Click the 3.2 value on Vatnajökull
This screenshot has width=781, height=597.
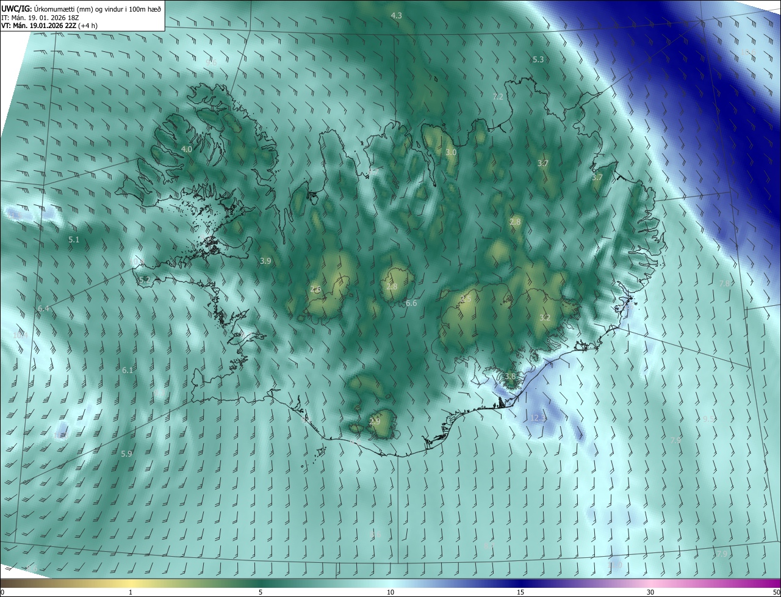click(x=545, y=318)
